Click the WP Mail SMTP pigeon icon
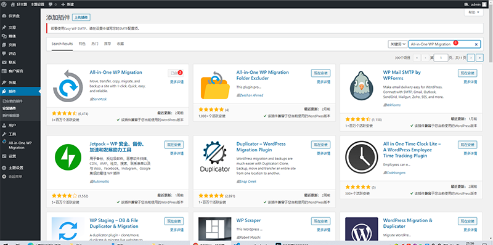The height and width of the screenshot is (245, 493). coord(362,86)
